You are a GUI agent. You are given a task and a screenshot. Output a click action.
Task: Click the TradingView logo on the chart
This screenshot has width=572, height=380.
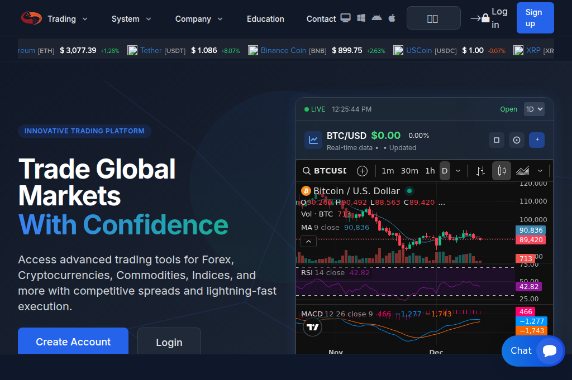[x=312, y=328]
